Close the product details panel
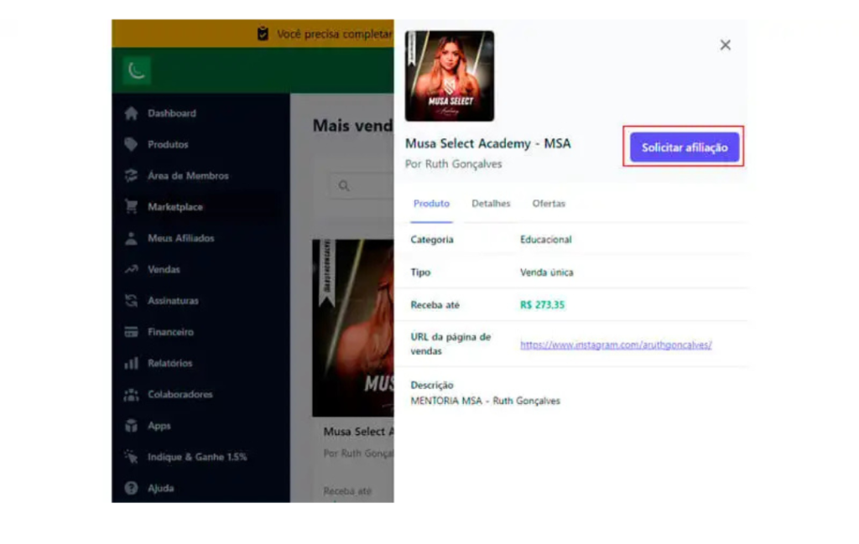This screenshot has width=859, height=544. click(726, 45)
